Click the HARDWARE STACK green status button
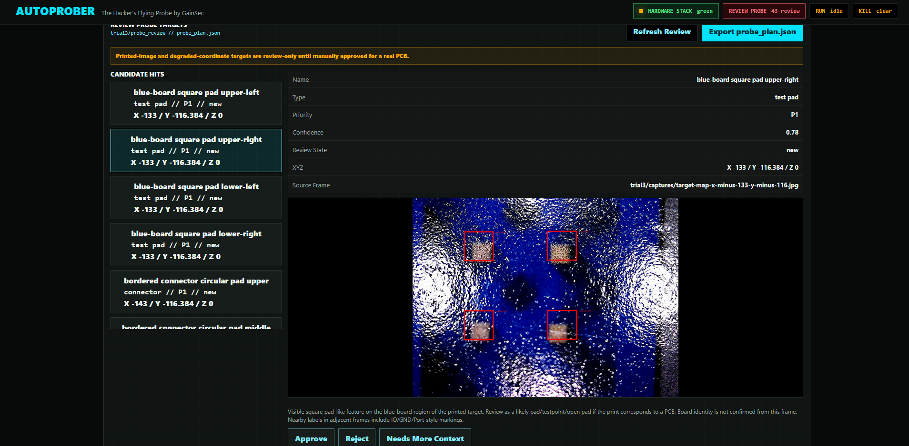The height and width of the screenshot is (446, 909). 676,10
